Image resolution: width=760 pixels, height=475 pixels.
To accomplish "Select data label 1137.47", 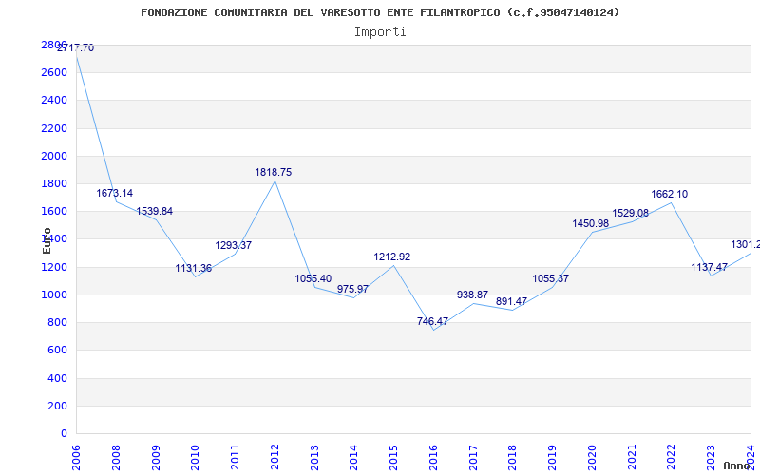I will click(x=709, y=267).
